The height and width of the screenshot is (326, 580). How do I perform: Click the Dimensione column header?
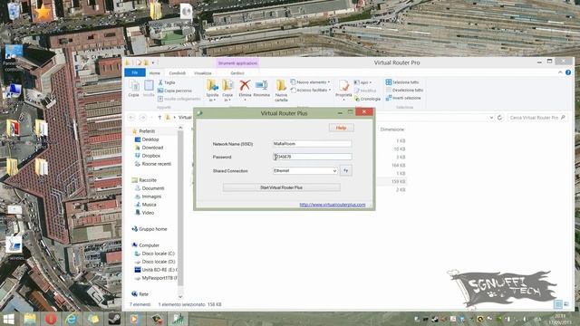(392, 129)
